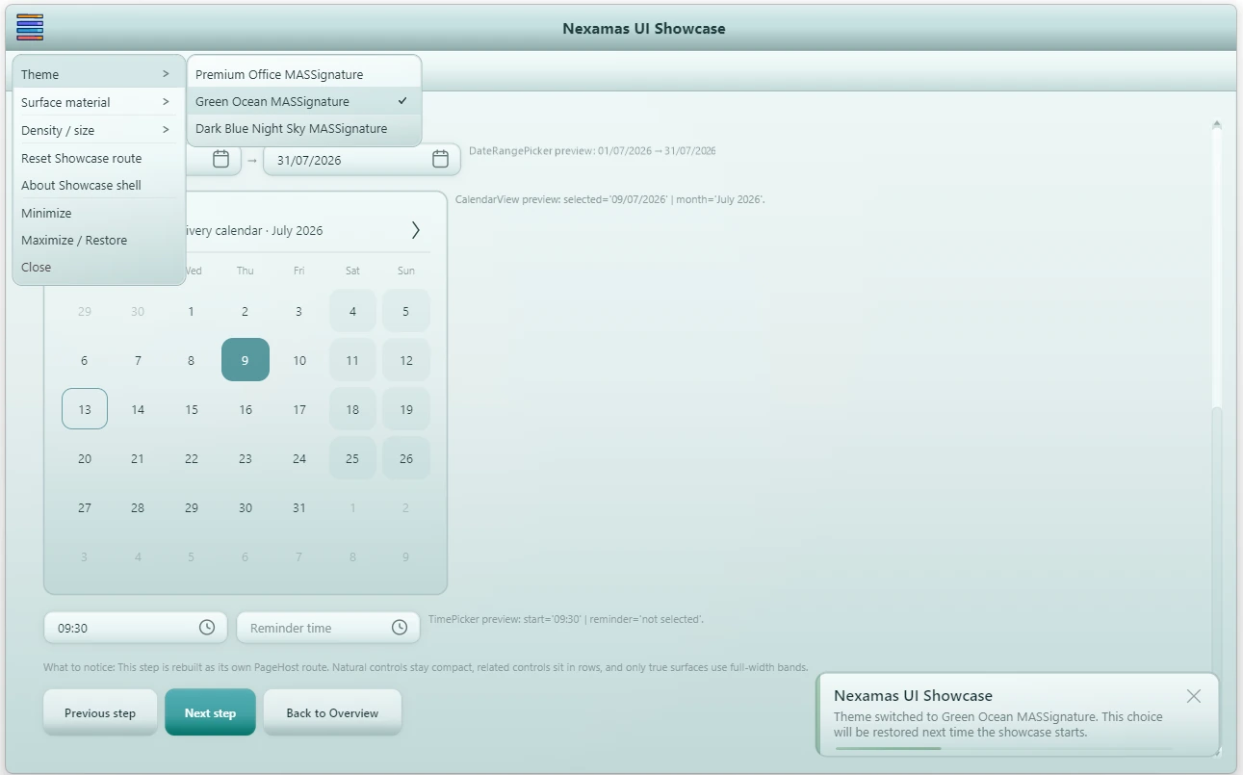
Task: Click the Next step button
Action: tap(210, 712)
